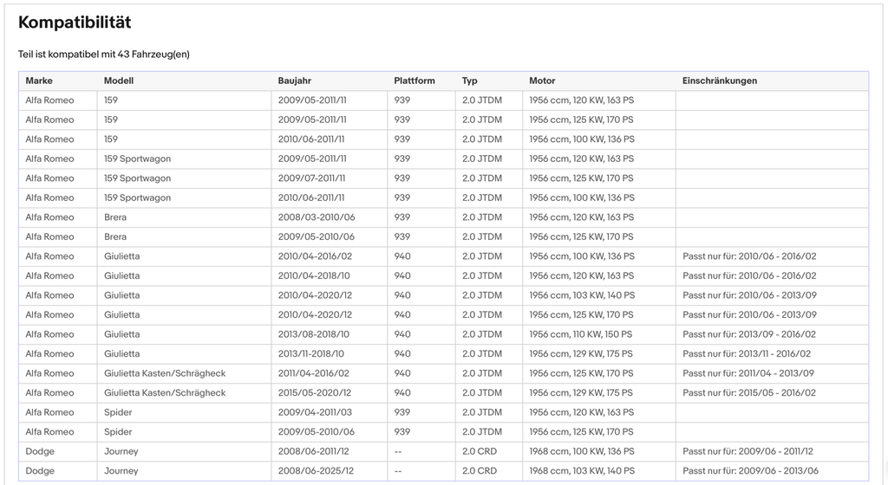Click the Spider 2009/04-2011/03 row
Image resolution: width=888 pixels, height=485 pixels.
443,412
